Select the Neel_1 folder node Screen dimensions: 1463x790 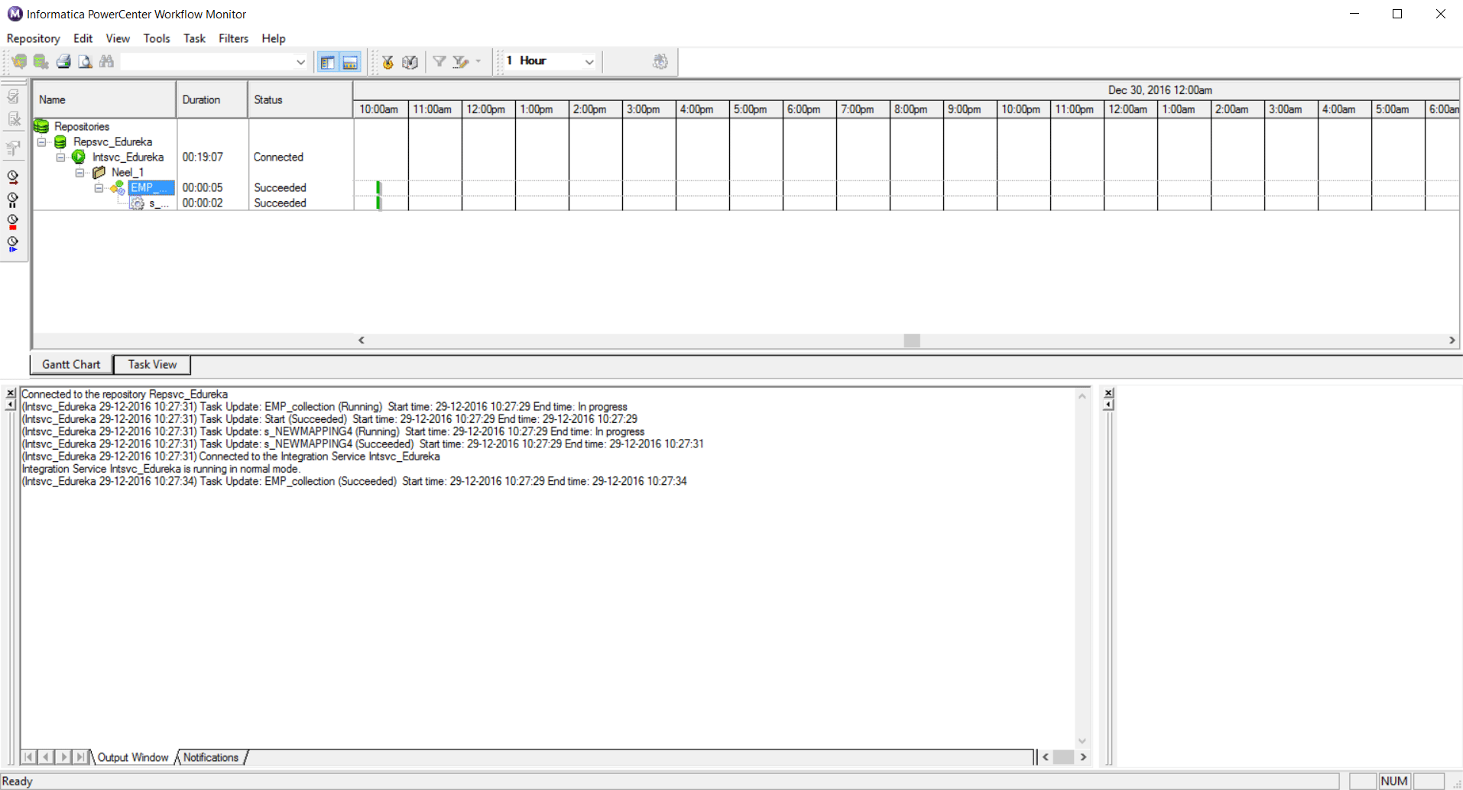[128, 172]
